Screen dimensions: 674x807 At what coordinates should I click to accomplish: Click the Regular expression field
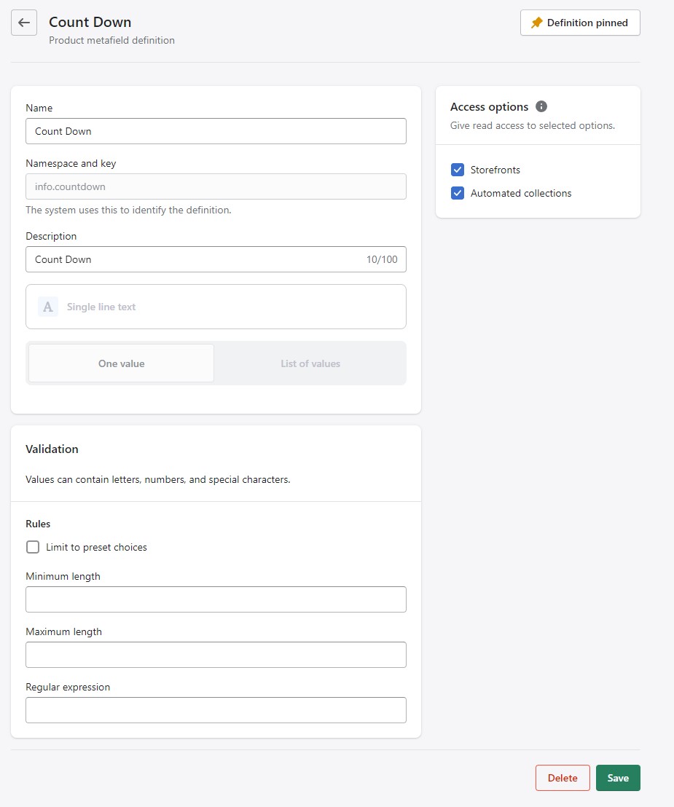point(216,710)
